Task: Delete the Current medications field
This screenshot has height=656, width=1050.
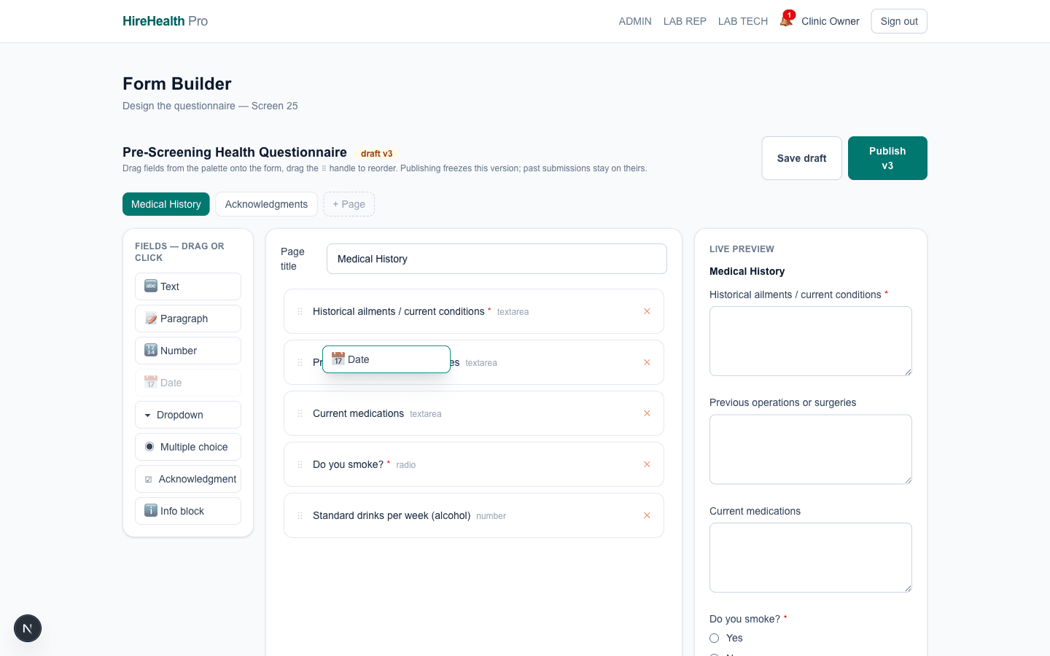Action: [x=647, y=413]
